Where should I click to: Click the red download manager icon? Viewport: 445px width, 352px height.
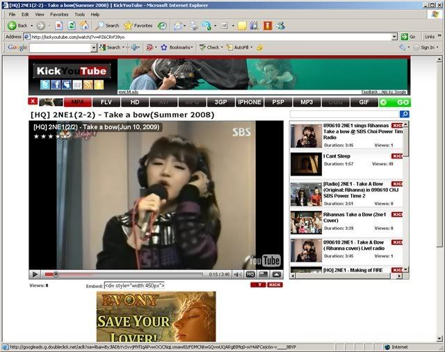click(268, 26)
